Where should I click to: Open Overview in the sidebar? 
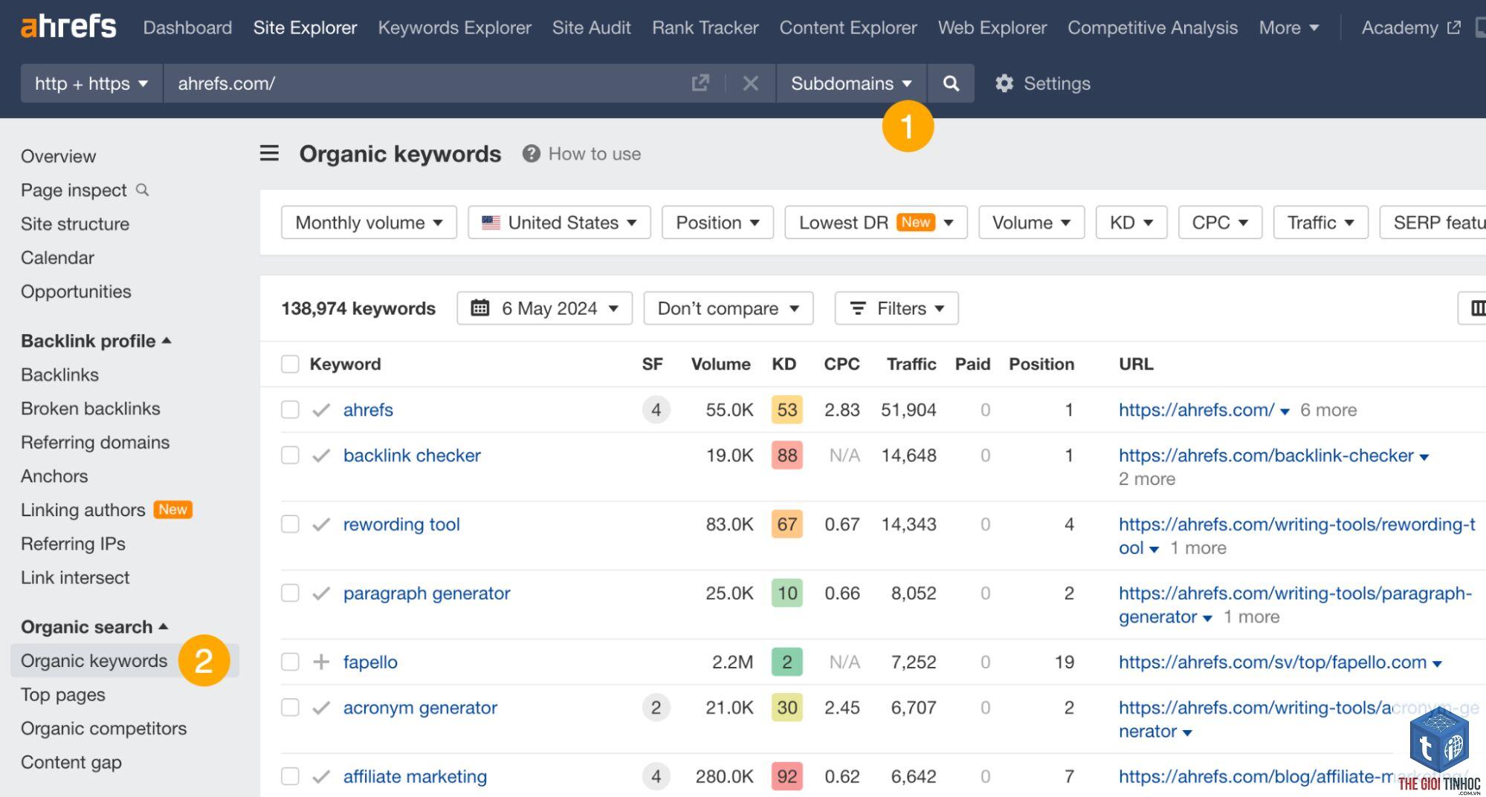coord(59,156)
